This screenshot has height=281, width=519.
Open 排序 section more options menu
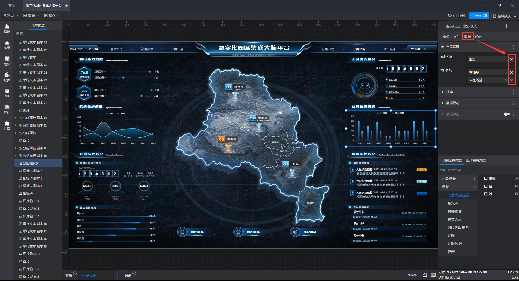tap(513, 92)
